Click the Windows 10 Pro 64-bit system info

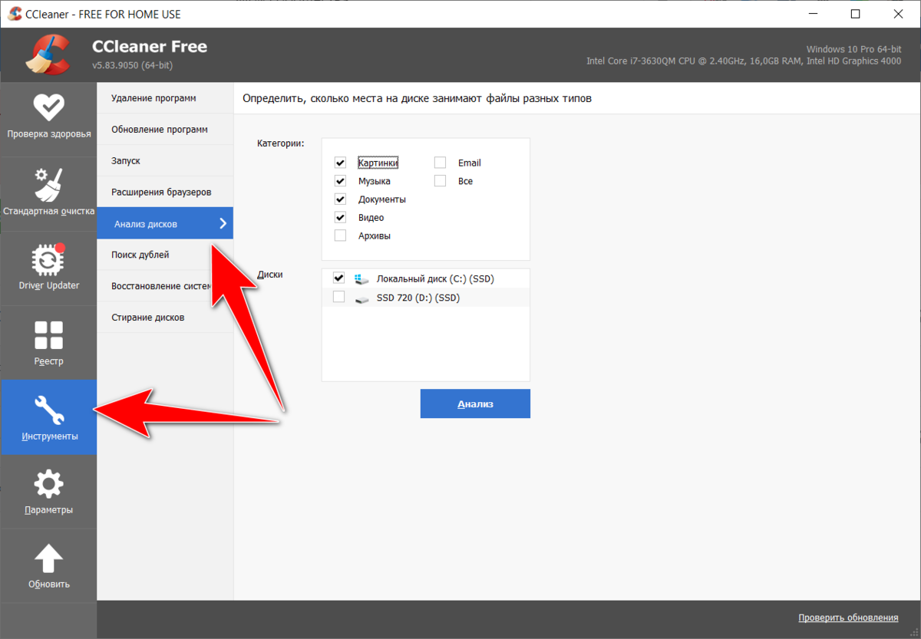pos(854,48)
